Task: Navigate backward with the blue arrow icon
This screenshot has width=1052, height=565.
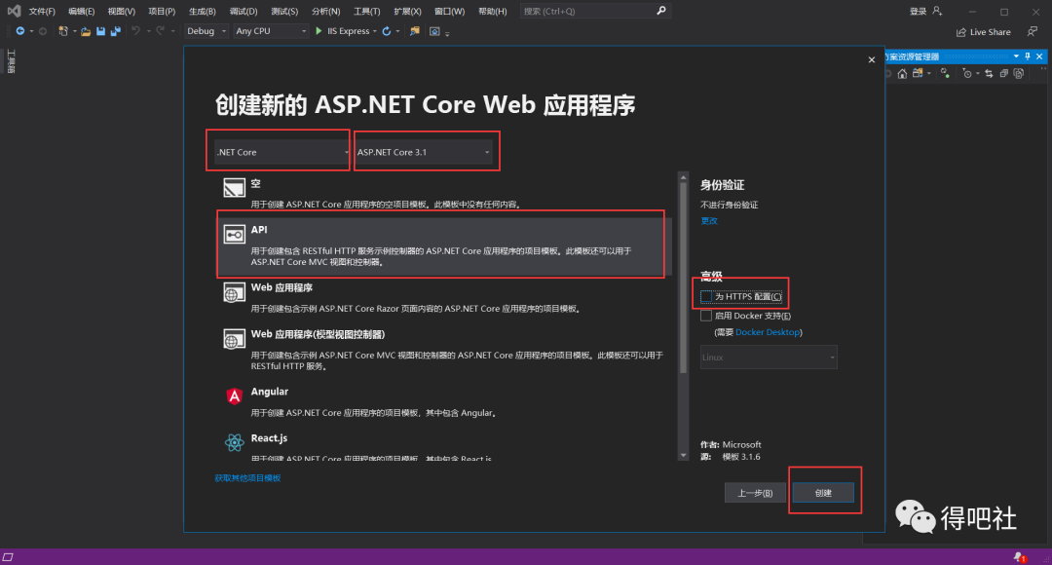Action: tap(20, 31)
